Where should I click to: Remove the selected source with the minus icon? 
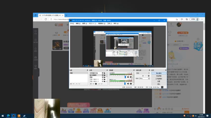[x=93, y=84]
